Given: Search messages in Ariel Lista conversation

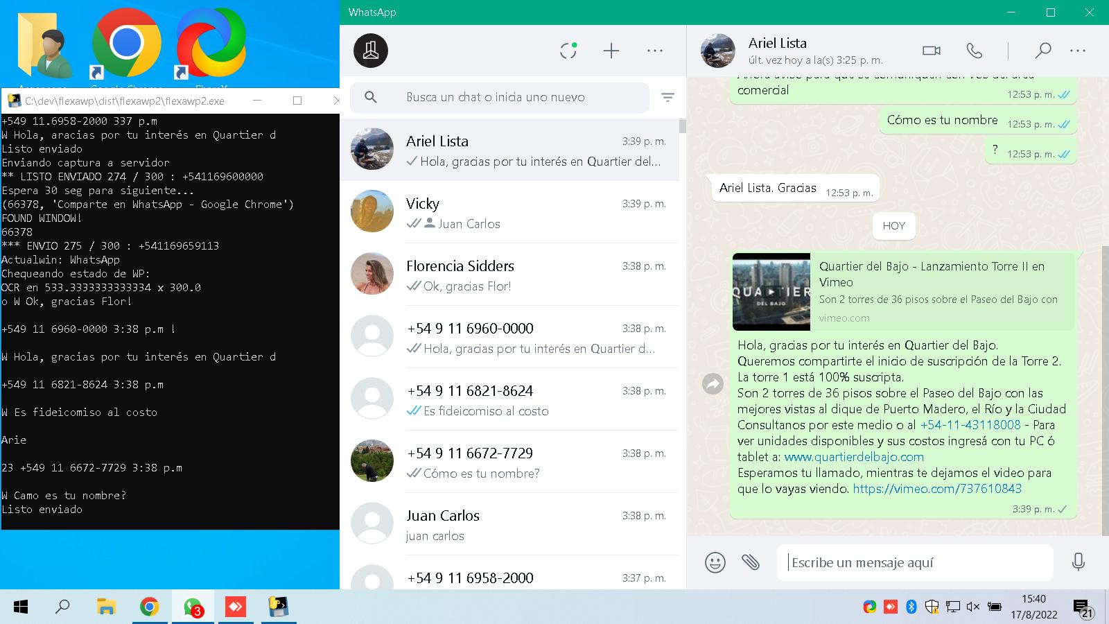Looking at the screenshot, I should click(x=1042, y=51).
